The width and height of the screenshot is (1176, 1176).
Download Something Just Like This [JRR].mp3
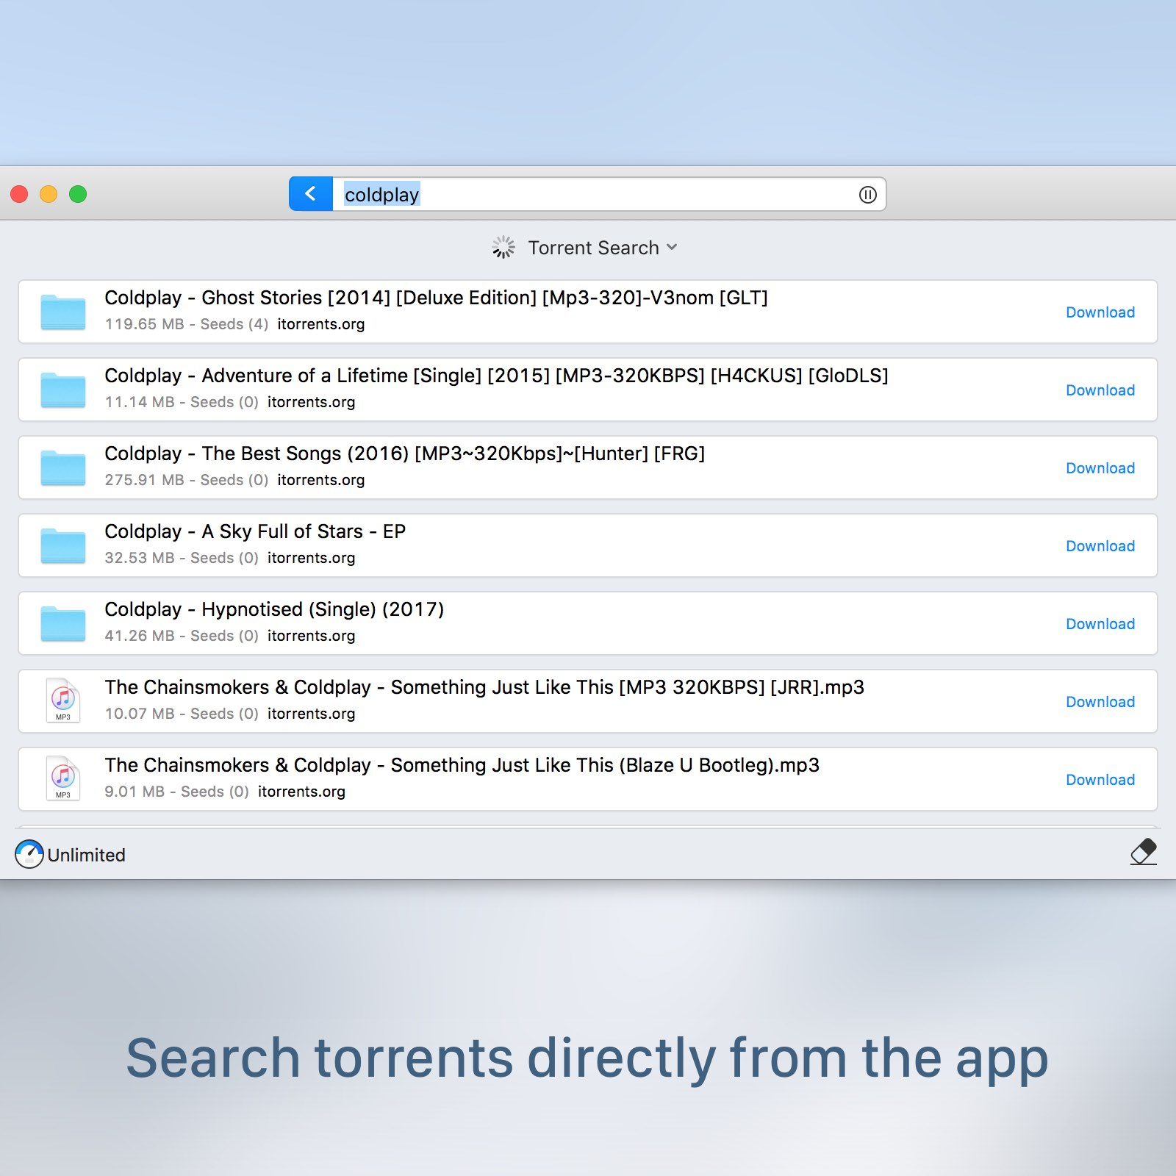click(1100, 702)
